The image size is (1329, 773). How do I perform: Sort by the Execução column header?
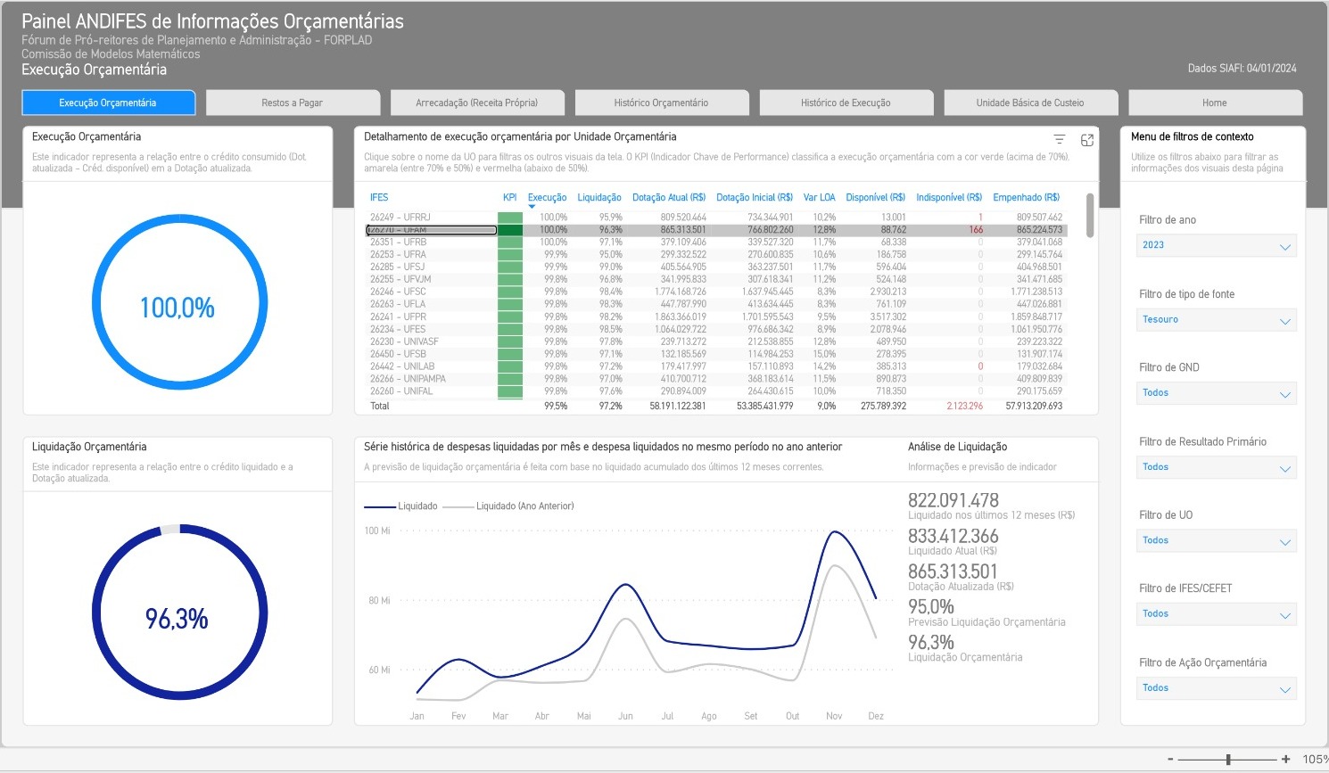tap(547, 197)
